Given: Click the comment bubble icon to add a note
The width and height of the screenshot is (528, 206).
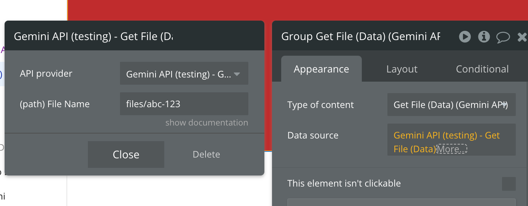Looking at the screenshot, I should pos(503,37).
